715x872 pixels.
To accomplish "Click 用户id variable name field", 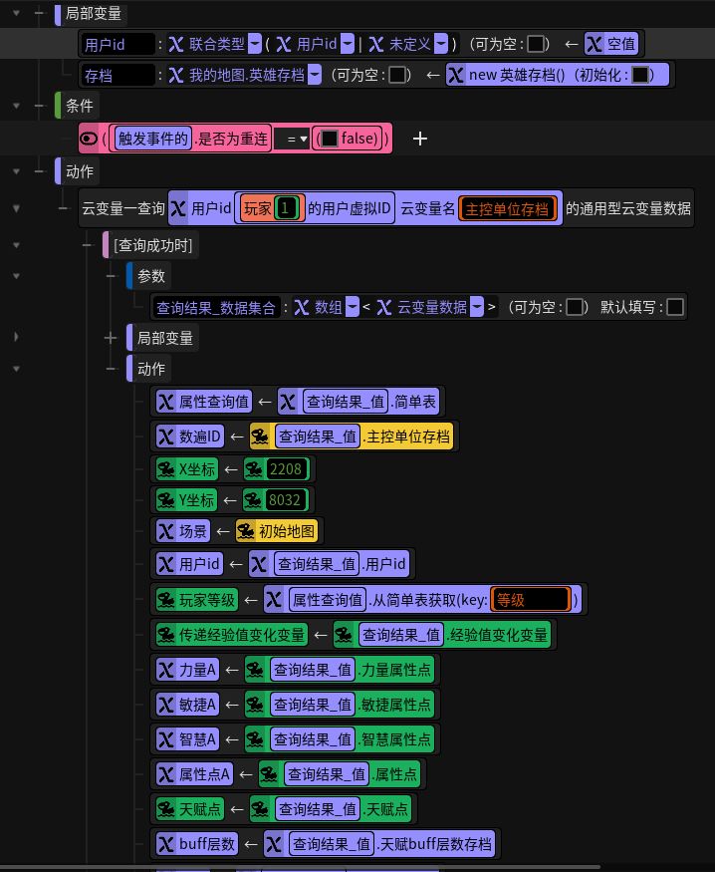I will [118, 45].
